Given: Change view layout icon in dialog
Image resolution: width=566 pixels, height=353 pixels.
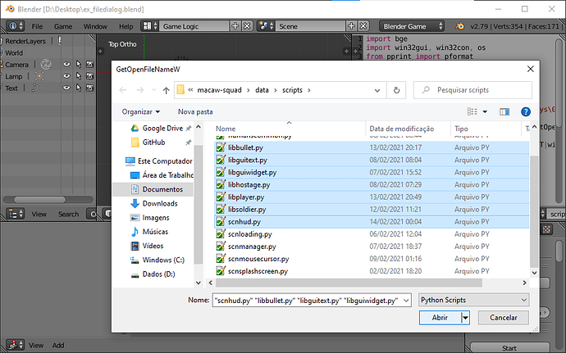Looking at the screenshot, I should click(472, 111).
